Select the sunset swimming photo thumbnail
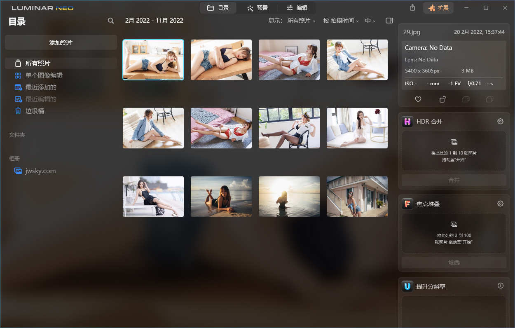The height and width of the screenshot is (328, 515). point(289,197)
